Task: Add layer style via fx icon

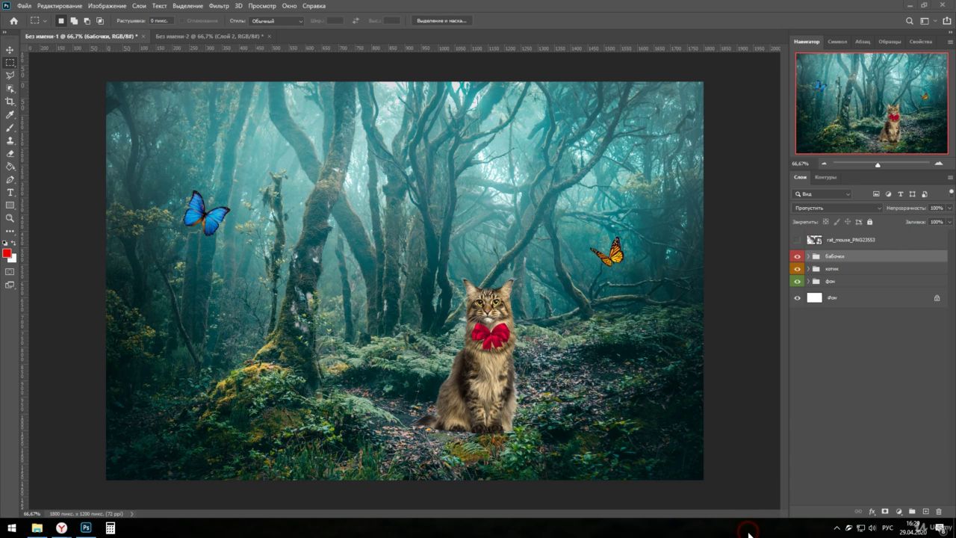Action: click(x=872, y=512)
